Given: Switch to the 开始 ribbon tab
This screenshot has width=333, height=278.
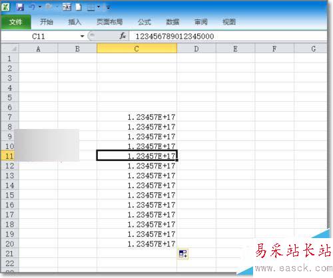Looking at the screenshot, I should pos(47,22).
